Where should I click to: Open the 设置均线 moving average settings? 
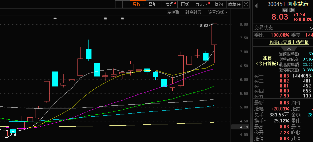point(218,13)
